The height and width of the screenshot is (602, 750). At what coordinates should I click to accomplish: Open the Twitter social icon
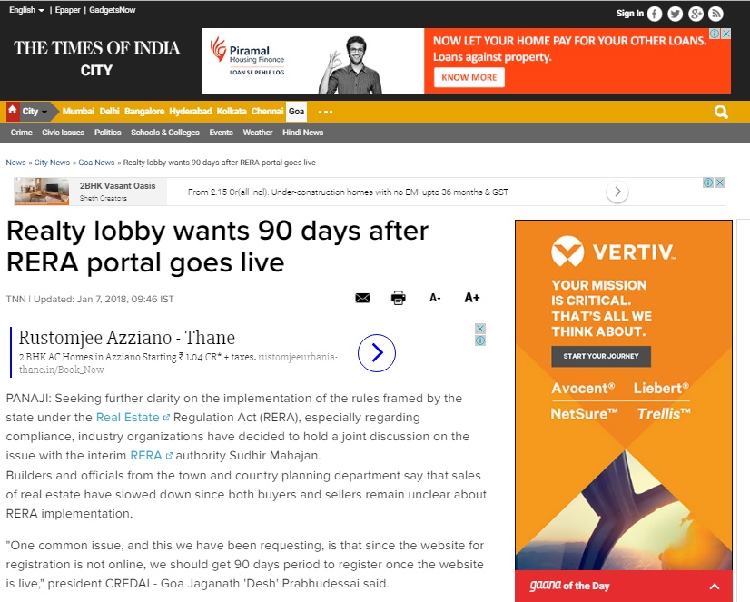675,14
